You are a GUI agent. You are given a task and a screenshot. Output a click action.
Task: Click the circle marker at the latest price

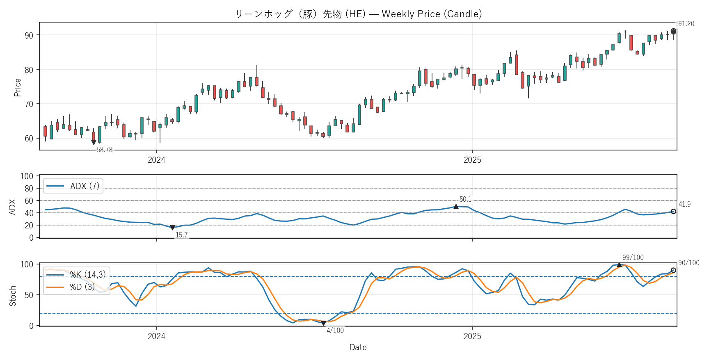point(673,31)
